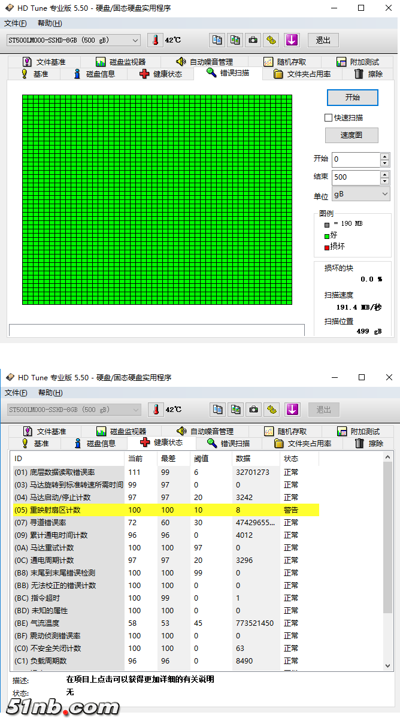Viewport: 400px width, 721px height.
Task: Open 文件夹占用率 tab in 错误扫描 window
Action: coord(302,74)
